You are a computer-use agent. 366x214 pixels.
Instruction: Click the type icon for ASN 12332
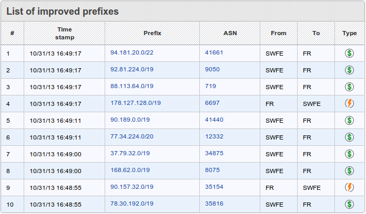pyautogui.click(x=349, y=137)
